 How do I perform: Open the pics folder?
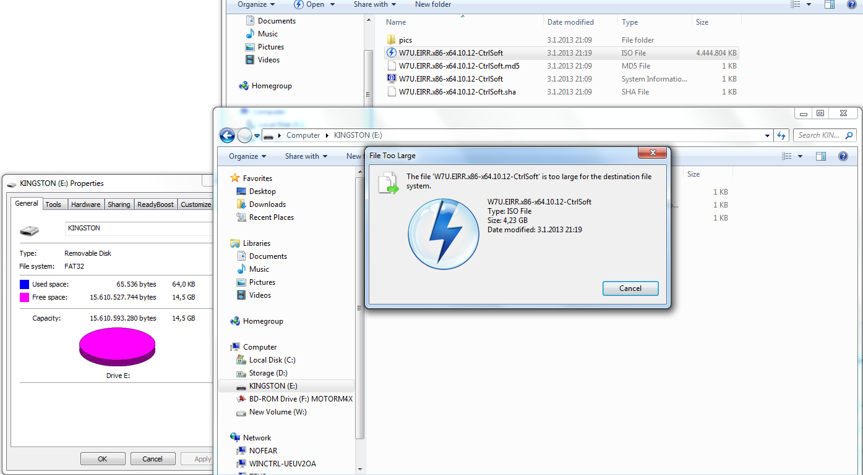click(405, 40)
